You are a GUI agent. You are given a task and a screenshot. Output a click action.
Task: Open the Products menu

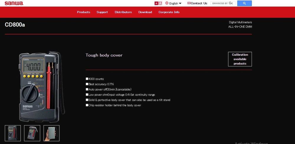tap(83, 12)
